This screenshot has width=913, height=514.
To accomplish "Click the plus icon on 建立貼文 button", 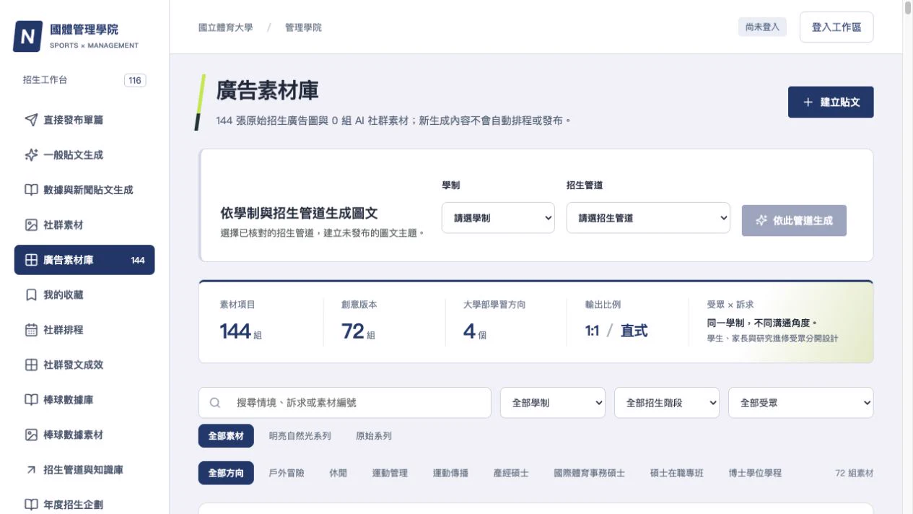I will (808, 103).
